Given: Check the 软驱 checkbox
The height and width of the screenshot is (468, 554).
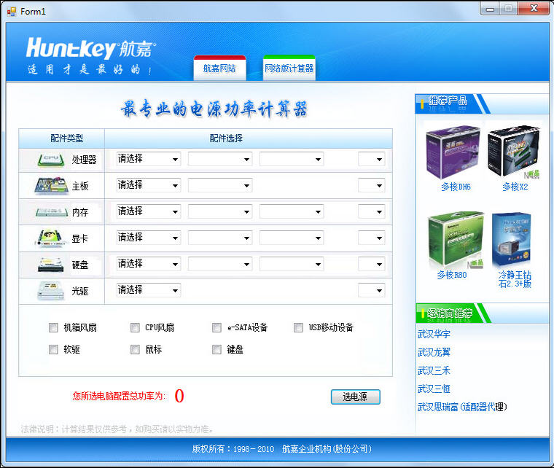Looking at the screenshot, I should pos(53,350).
